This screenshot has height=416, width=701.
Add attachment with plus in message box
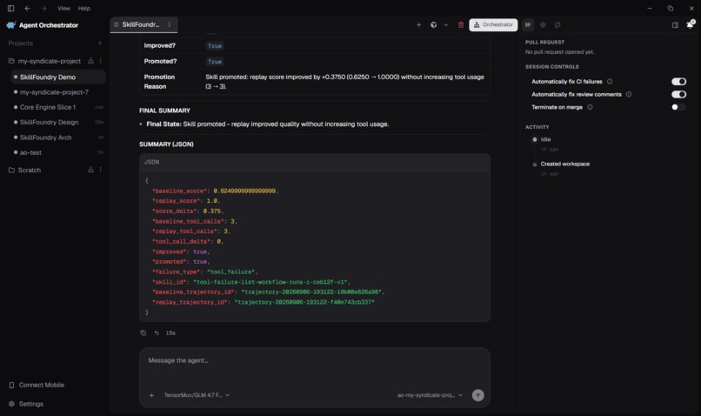coord(151,395)
